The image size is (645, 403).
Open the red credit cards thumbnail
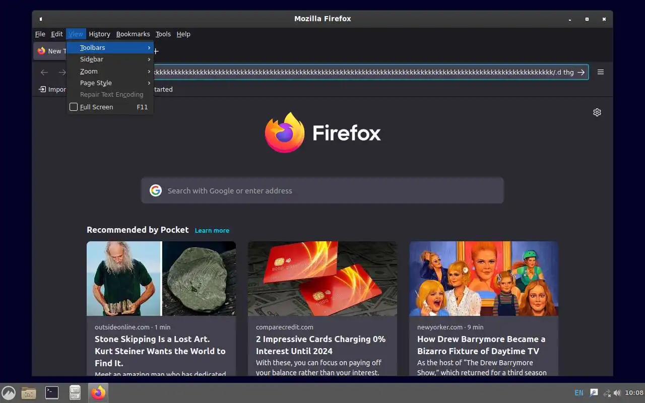322,279
